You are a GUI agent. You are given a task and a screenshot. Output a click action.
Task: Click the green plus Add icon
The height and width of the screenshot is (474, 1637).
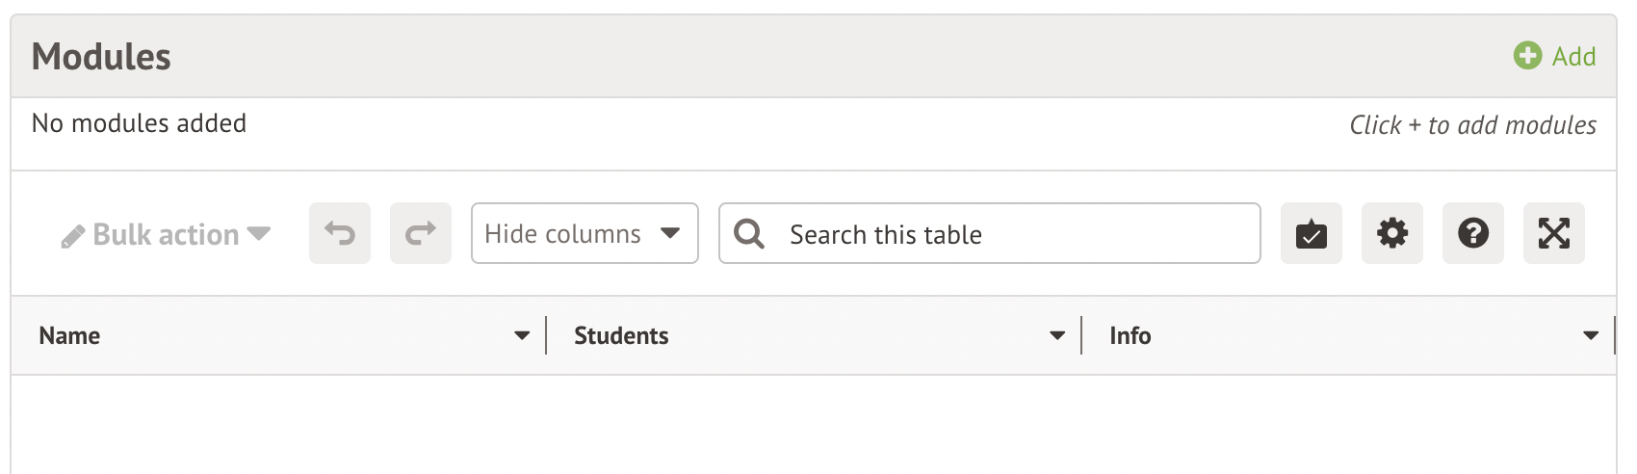click(x=1527, y=56)
